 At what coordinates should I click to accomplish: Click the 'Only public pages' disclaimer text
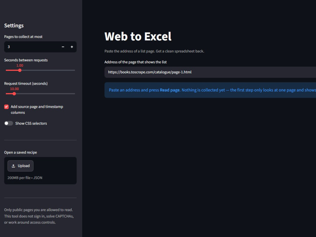(x=39, y=216)
